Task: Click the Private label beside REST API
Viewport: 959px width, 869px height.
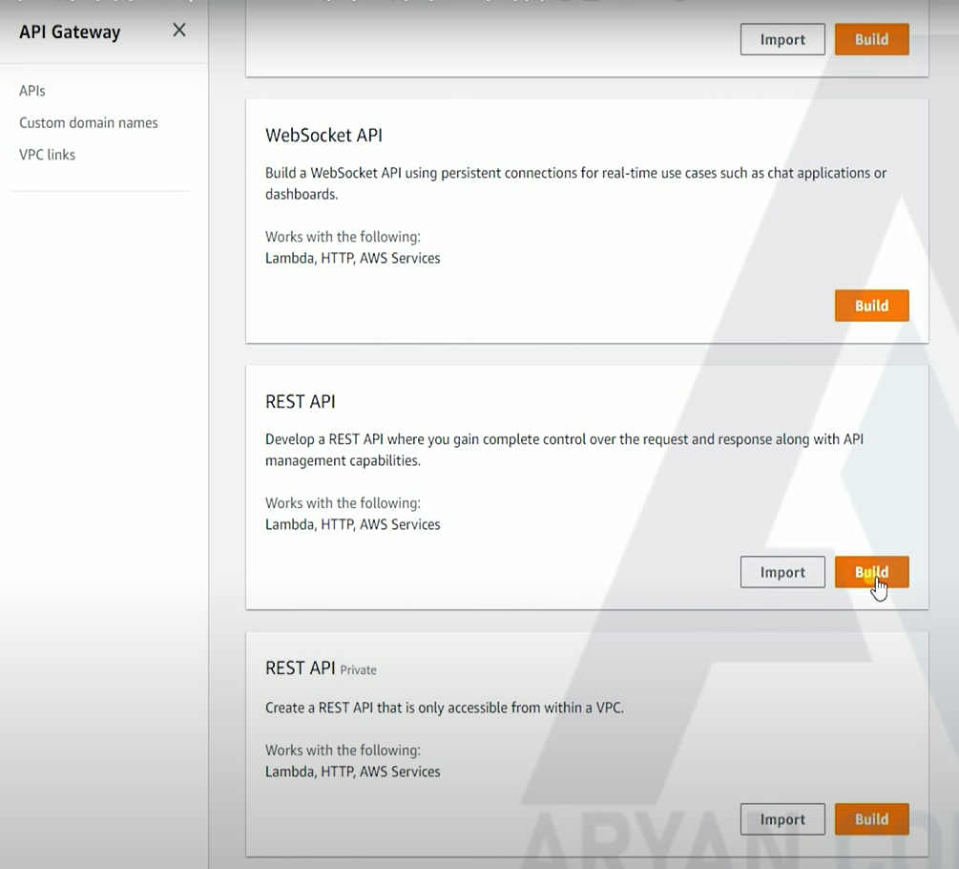Action: pos(358,669)
